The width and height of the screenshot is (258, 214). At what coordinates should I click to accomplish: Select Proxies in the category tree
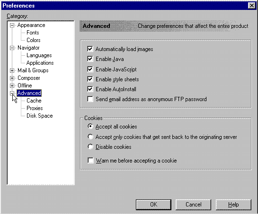pos(35,108)
